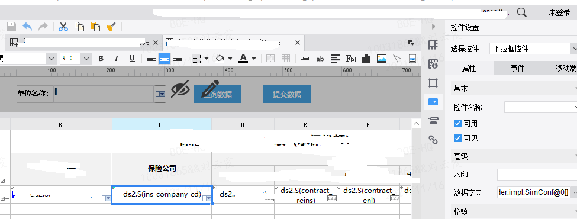
Task: Toggle Bold formatting
Action: point(101,59)
